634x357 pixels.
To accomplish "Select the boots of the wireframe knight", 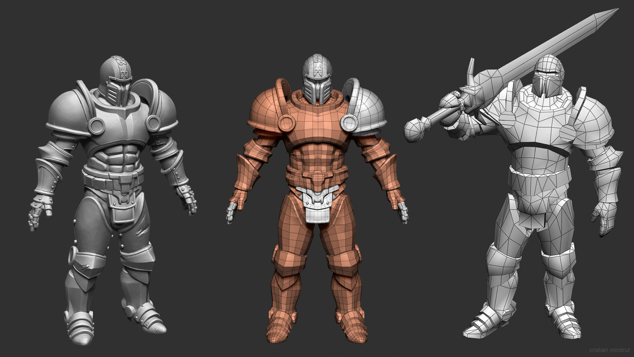I will (487, 321).
